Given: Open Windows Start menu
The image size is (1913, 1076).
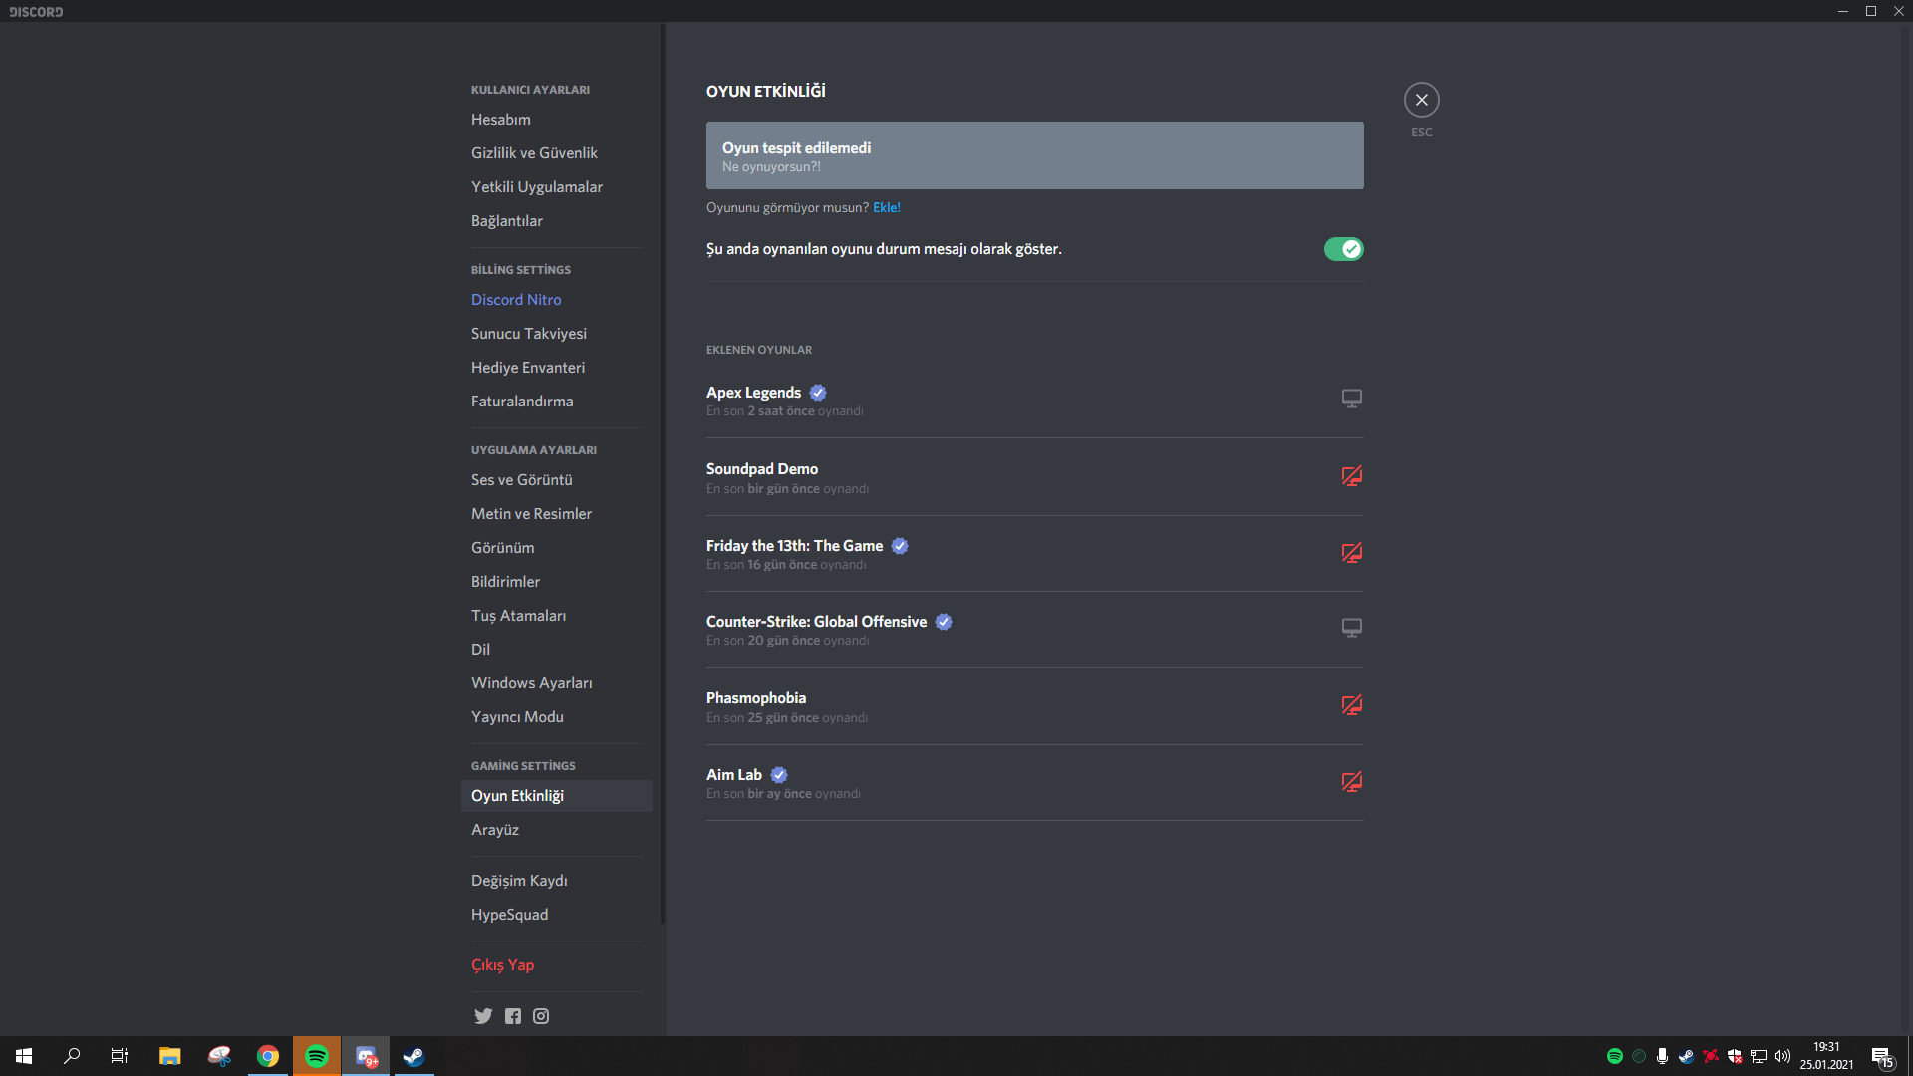Looking at the screenshot, I should coord(24,1056).
